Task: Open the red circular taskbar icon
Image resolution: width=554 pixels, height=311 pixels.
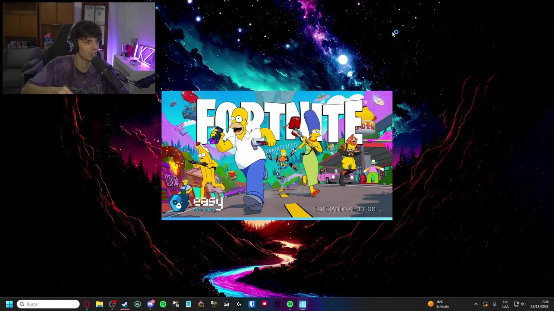Action: click(264, 304)
